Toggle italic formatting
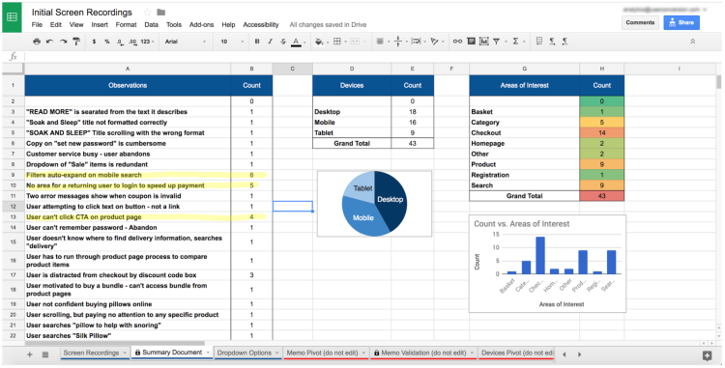The width and height of the screenshot is (725, 368). [270, 42]
